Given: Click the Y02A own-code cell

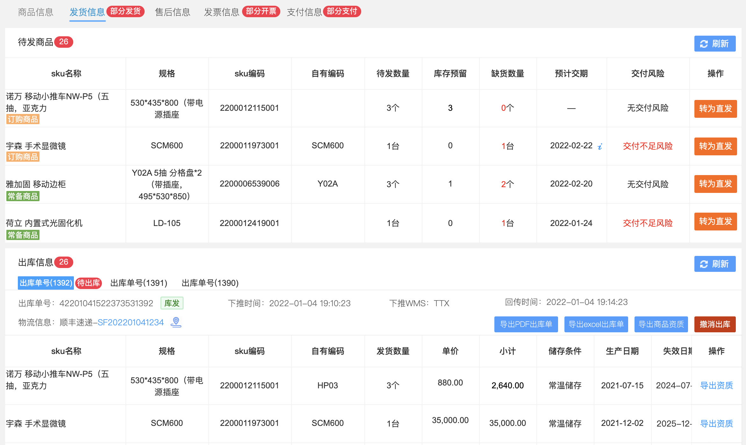Looking at the screenshot, I should 328,184.
